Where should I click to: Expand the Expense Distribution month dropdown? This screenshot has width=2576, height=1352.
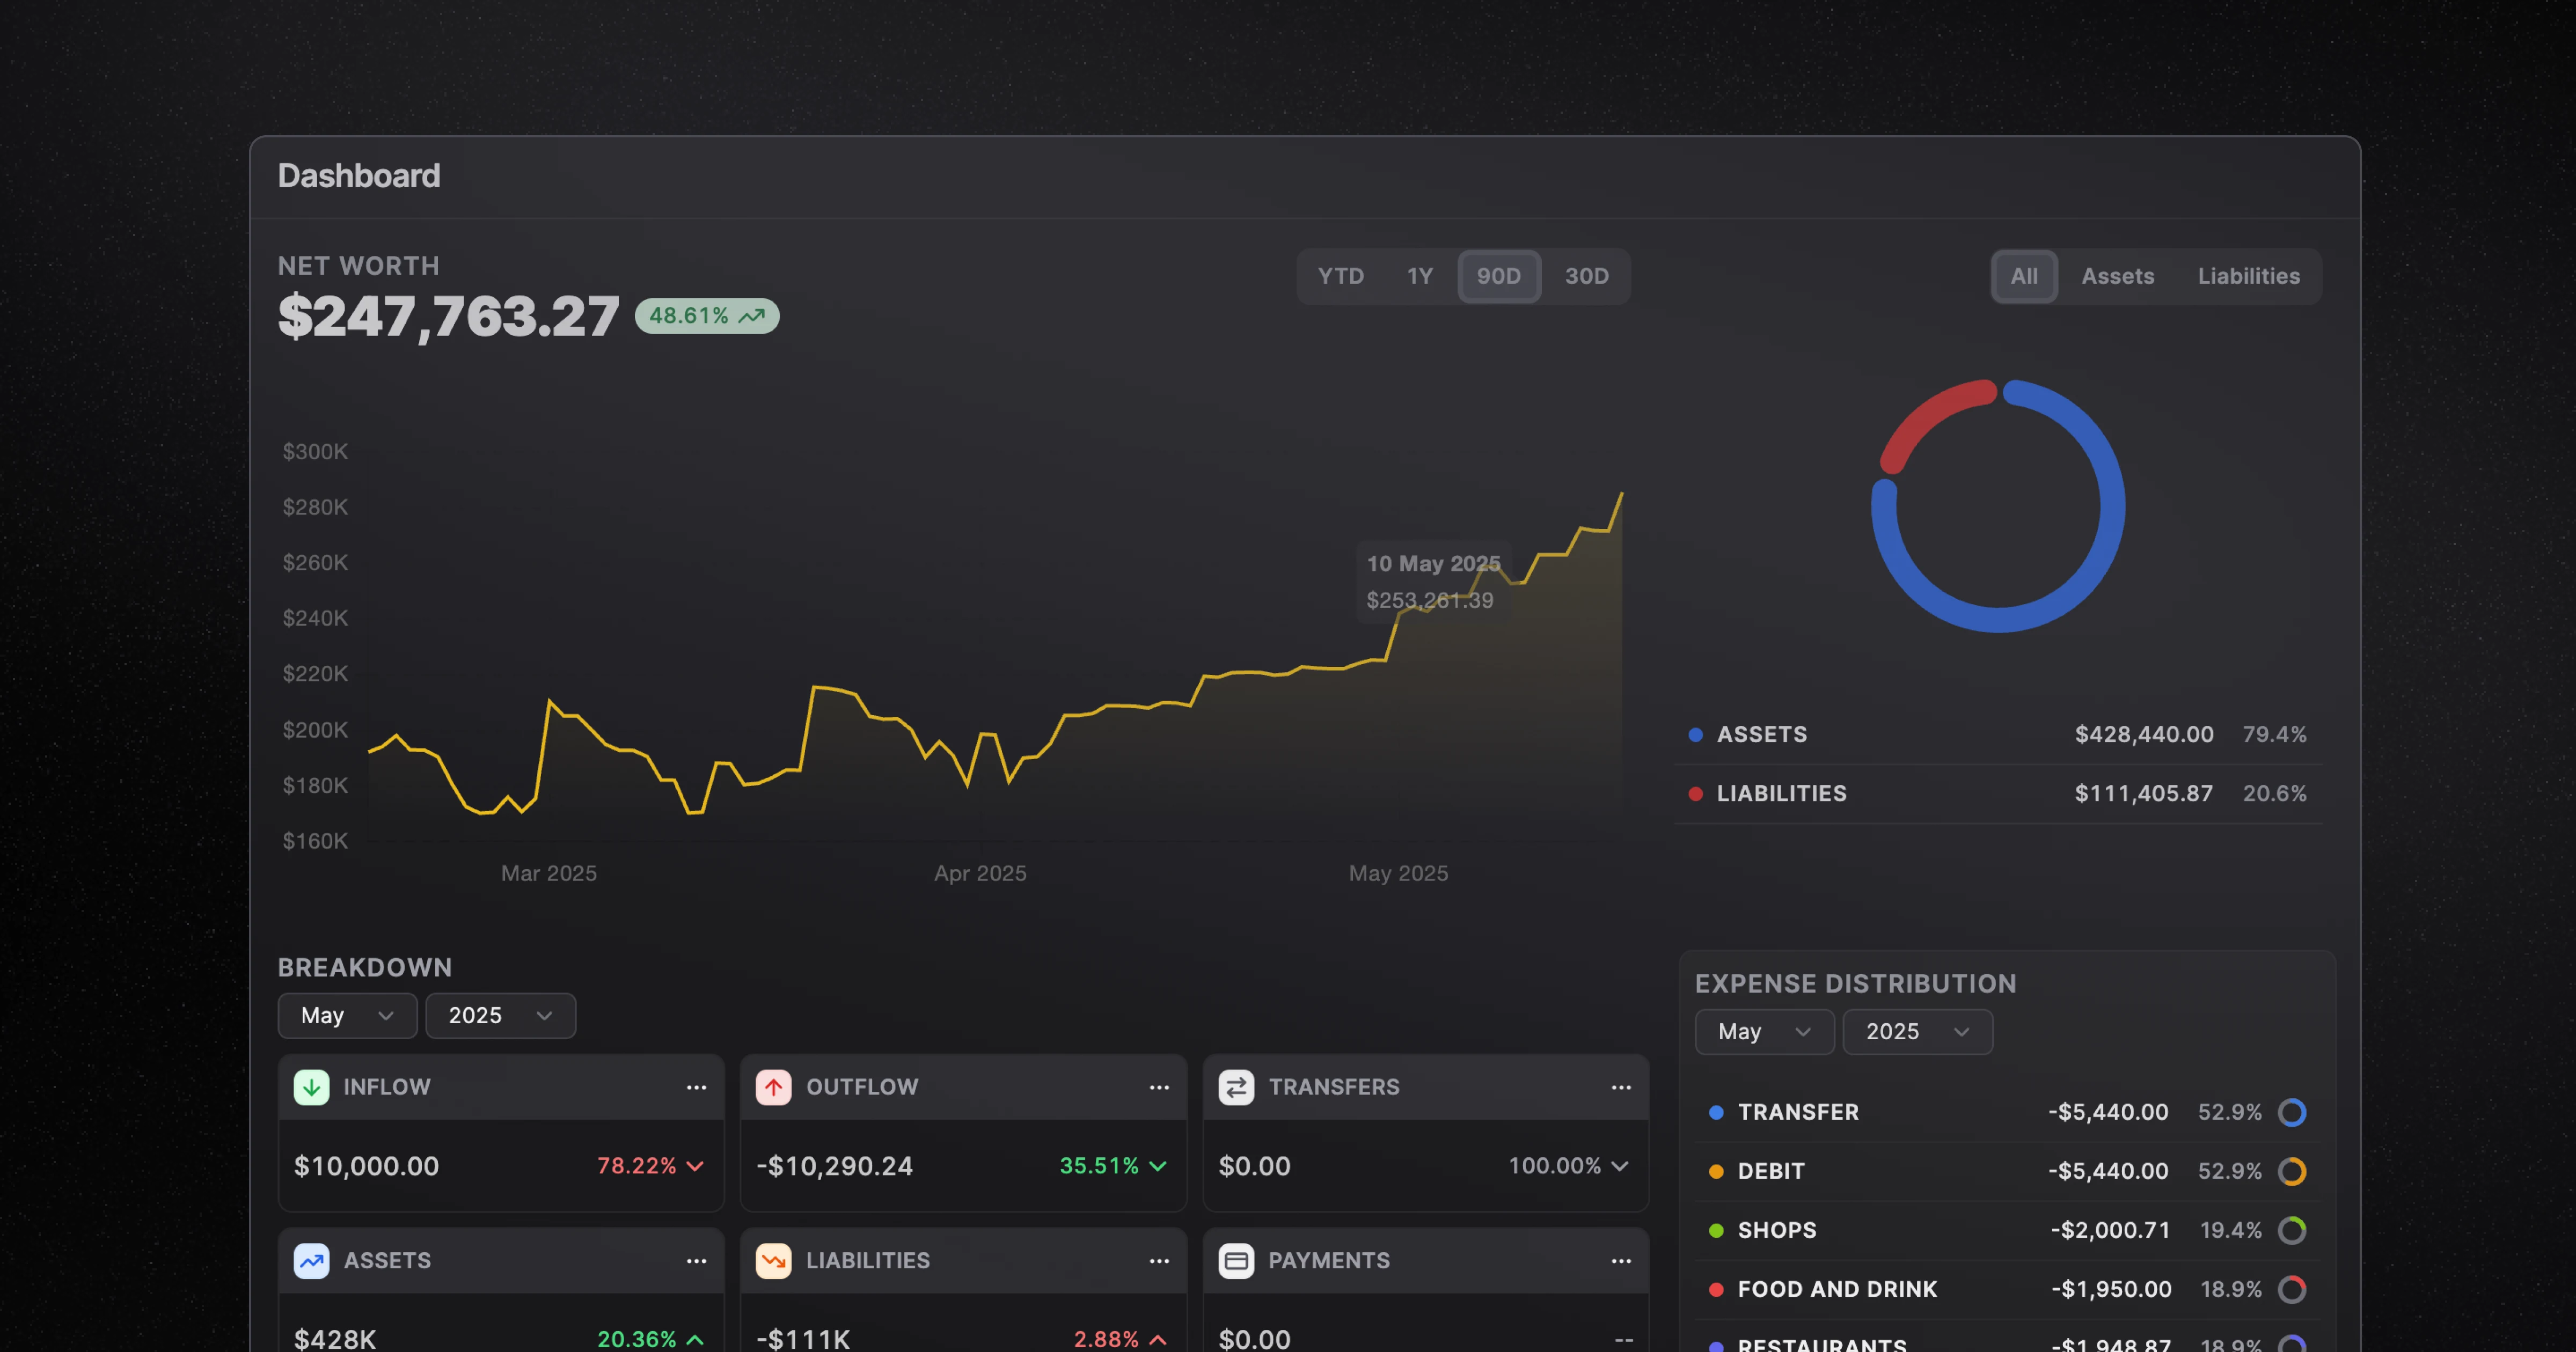click(x=1764, y=1032)
